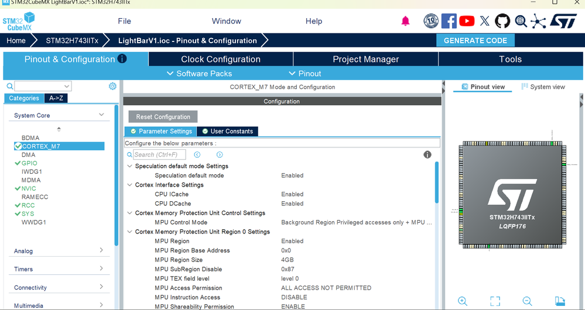The width and height of the screenshot is (585, 310).
Task: Open the category search dropdown
Action: click(66, 86)
